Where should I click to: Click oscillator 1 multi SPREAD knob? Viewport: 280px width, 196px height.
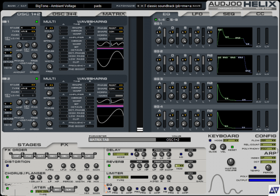tap(49, 36)
